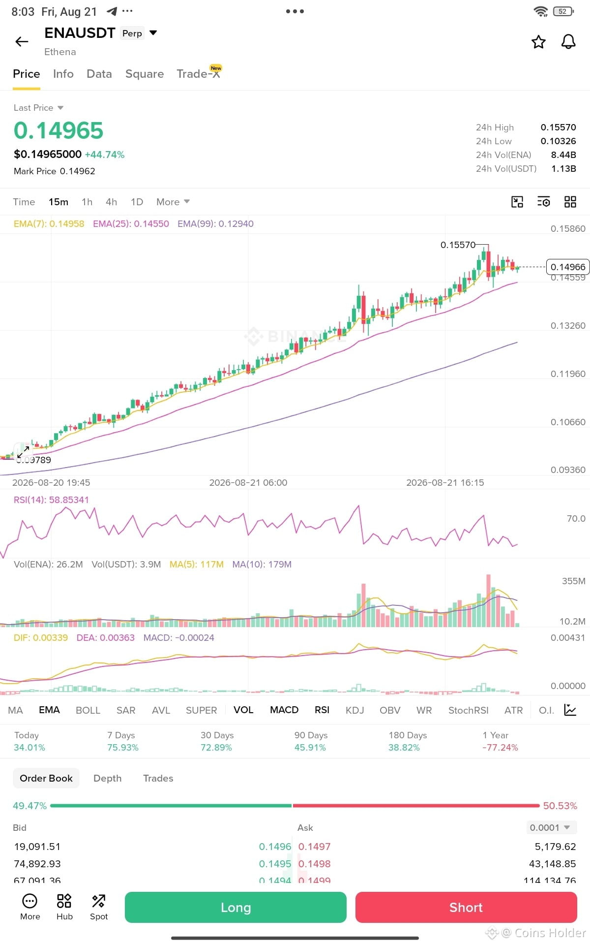Switch to the Square tab

point(145,74)
